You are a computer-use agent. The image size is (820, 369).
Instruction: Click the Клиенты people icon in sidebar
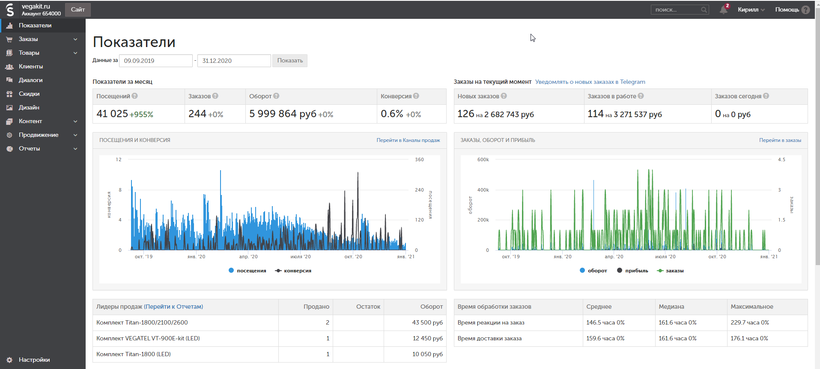tap(9, 67)
